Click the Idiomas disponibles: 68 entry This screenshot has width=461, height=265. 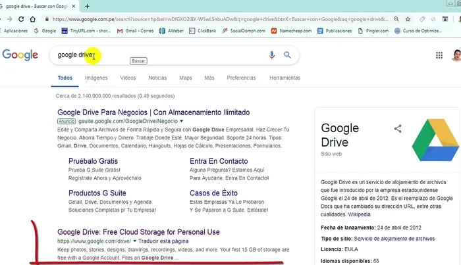click(x=350, y=261)
